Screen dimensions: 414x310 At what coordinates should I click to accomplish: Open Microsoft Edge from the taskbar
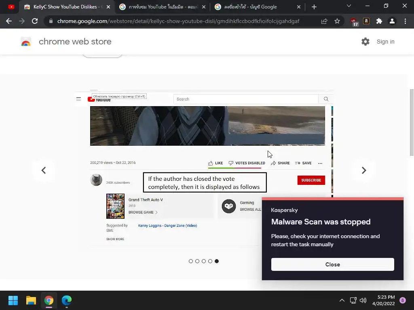click(67, 300)
